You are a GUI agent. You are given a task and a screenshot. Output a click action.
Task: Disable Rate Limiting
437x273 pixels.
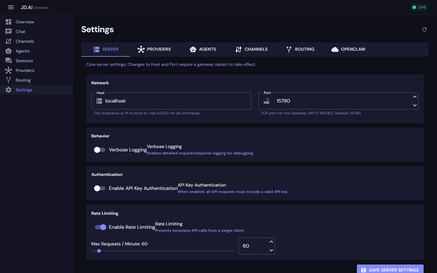pos(100,227)
